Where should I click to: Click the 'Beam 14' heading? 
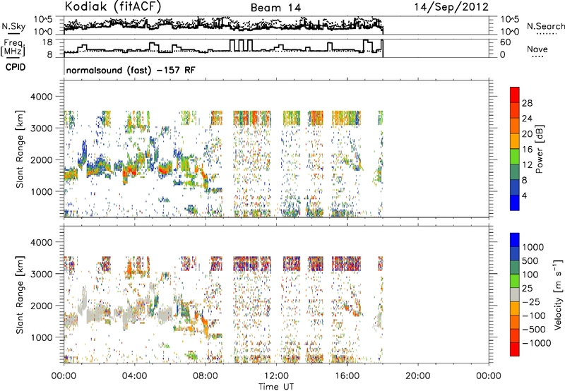(x=275, y=8)
